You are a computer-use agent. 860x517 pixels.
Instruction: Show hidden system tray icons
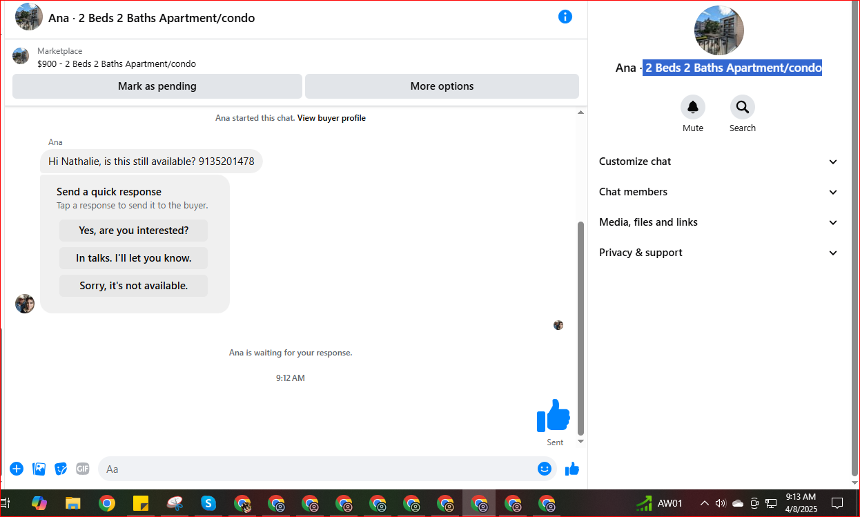point(705,503)
